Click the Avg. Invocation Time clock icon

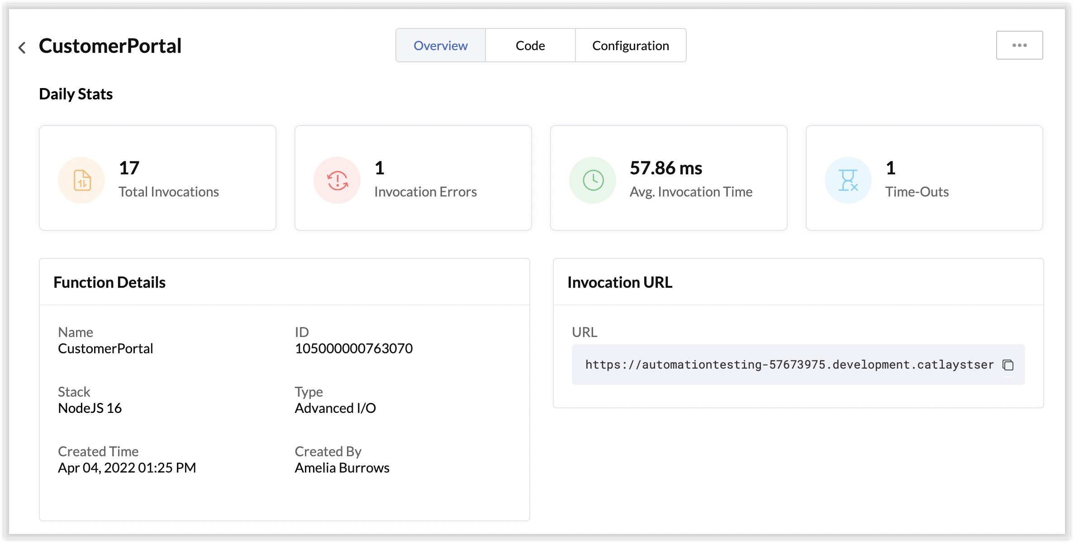[593, 180]
